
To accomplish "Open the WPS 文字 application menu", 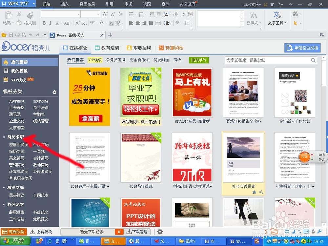I will click(18, 4).
